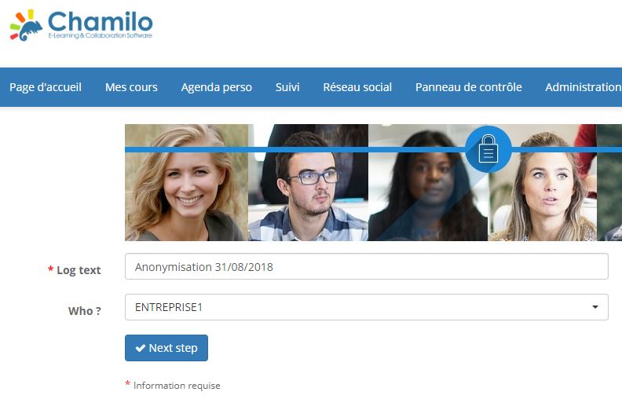Image resolution: width=622 pixels, height=410 pixels.
Task: Click the Log text input field
Action: (367, 266)
